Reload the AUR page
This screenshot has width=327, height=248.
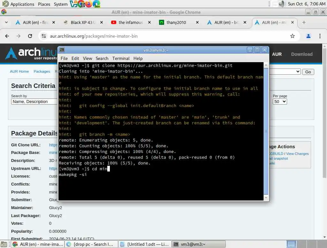pyautogui.click(x=30, y=36)
